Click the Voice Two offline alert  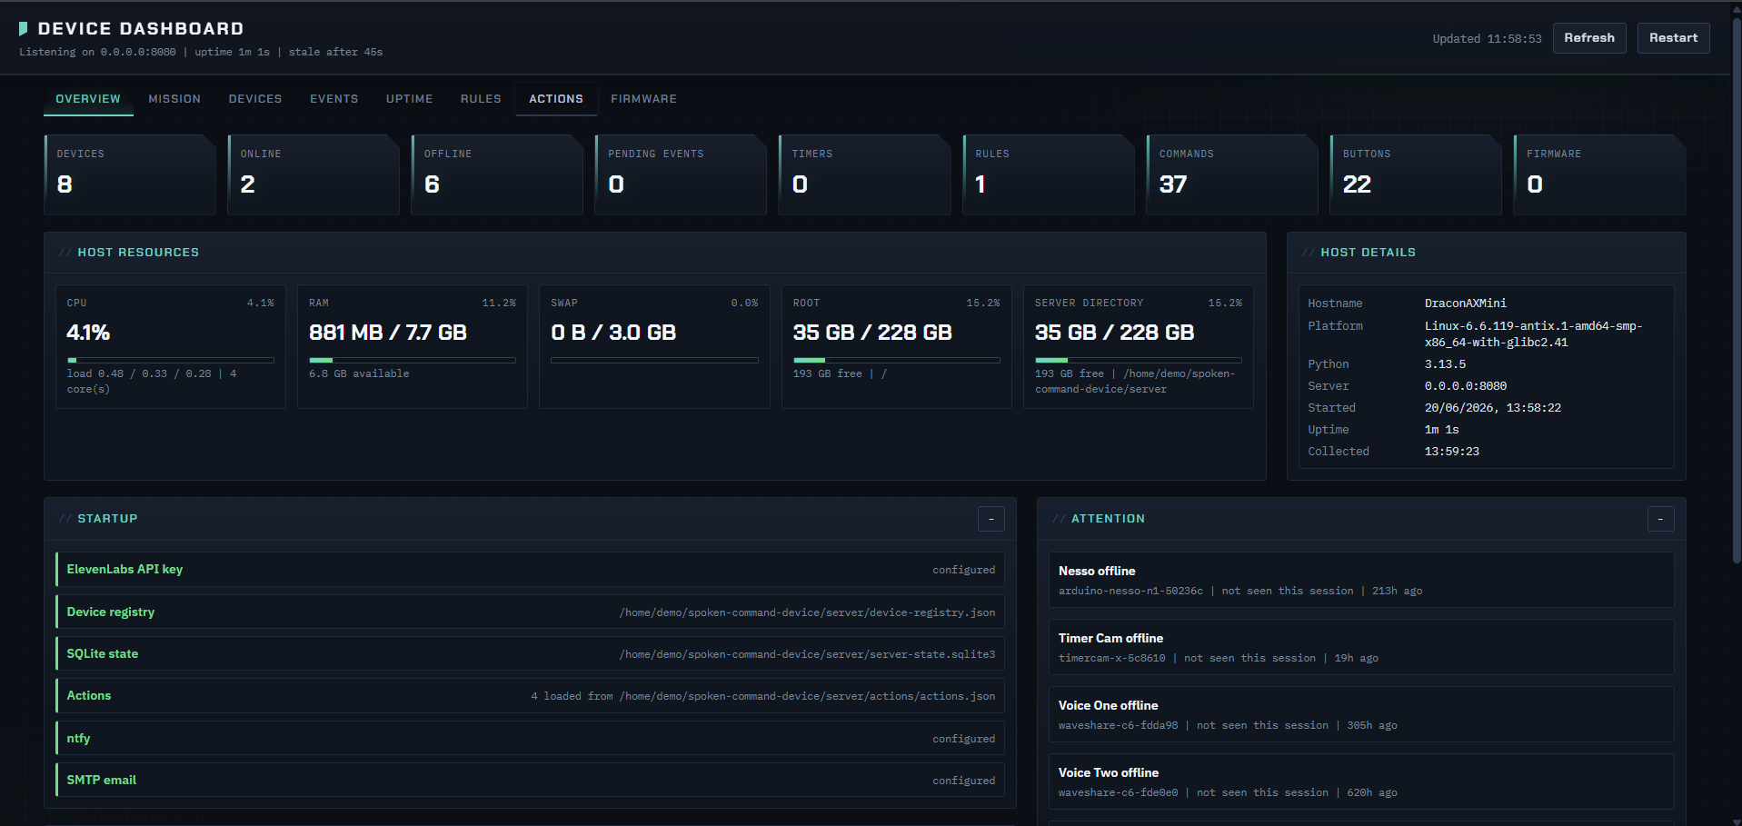click(x=1361, y=781)
